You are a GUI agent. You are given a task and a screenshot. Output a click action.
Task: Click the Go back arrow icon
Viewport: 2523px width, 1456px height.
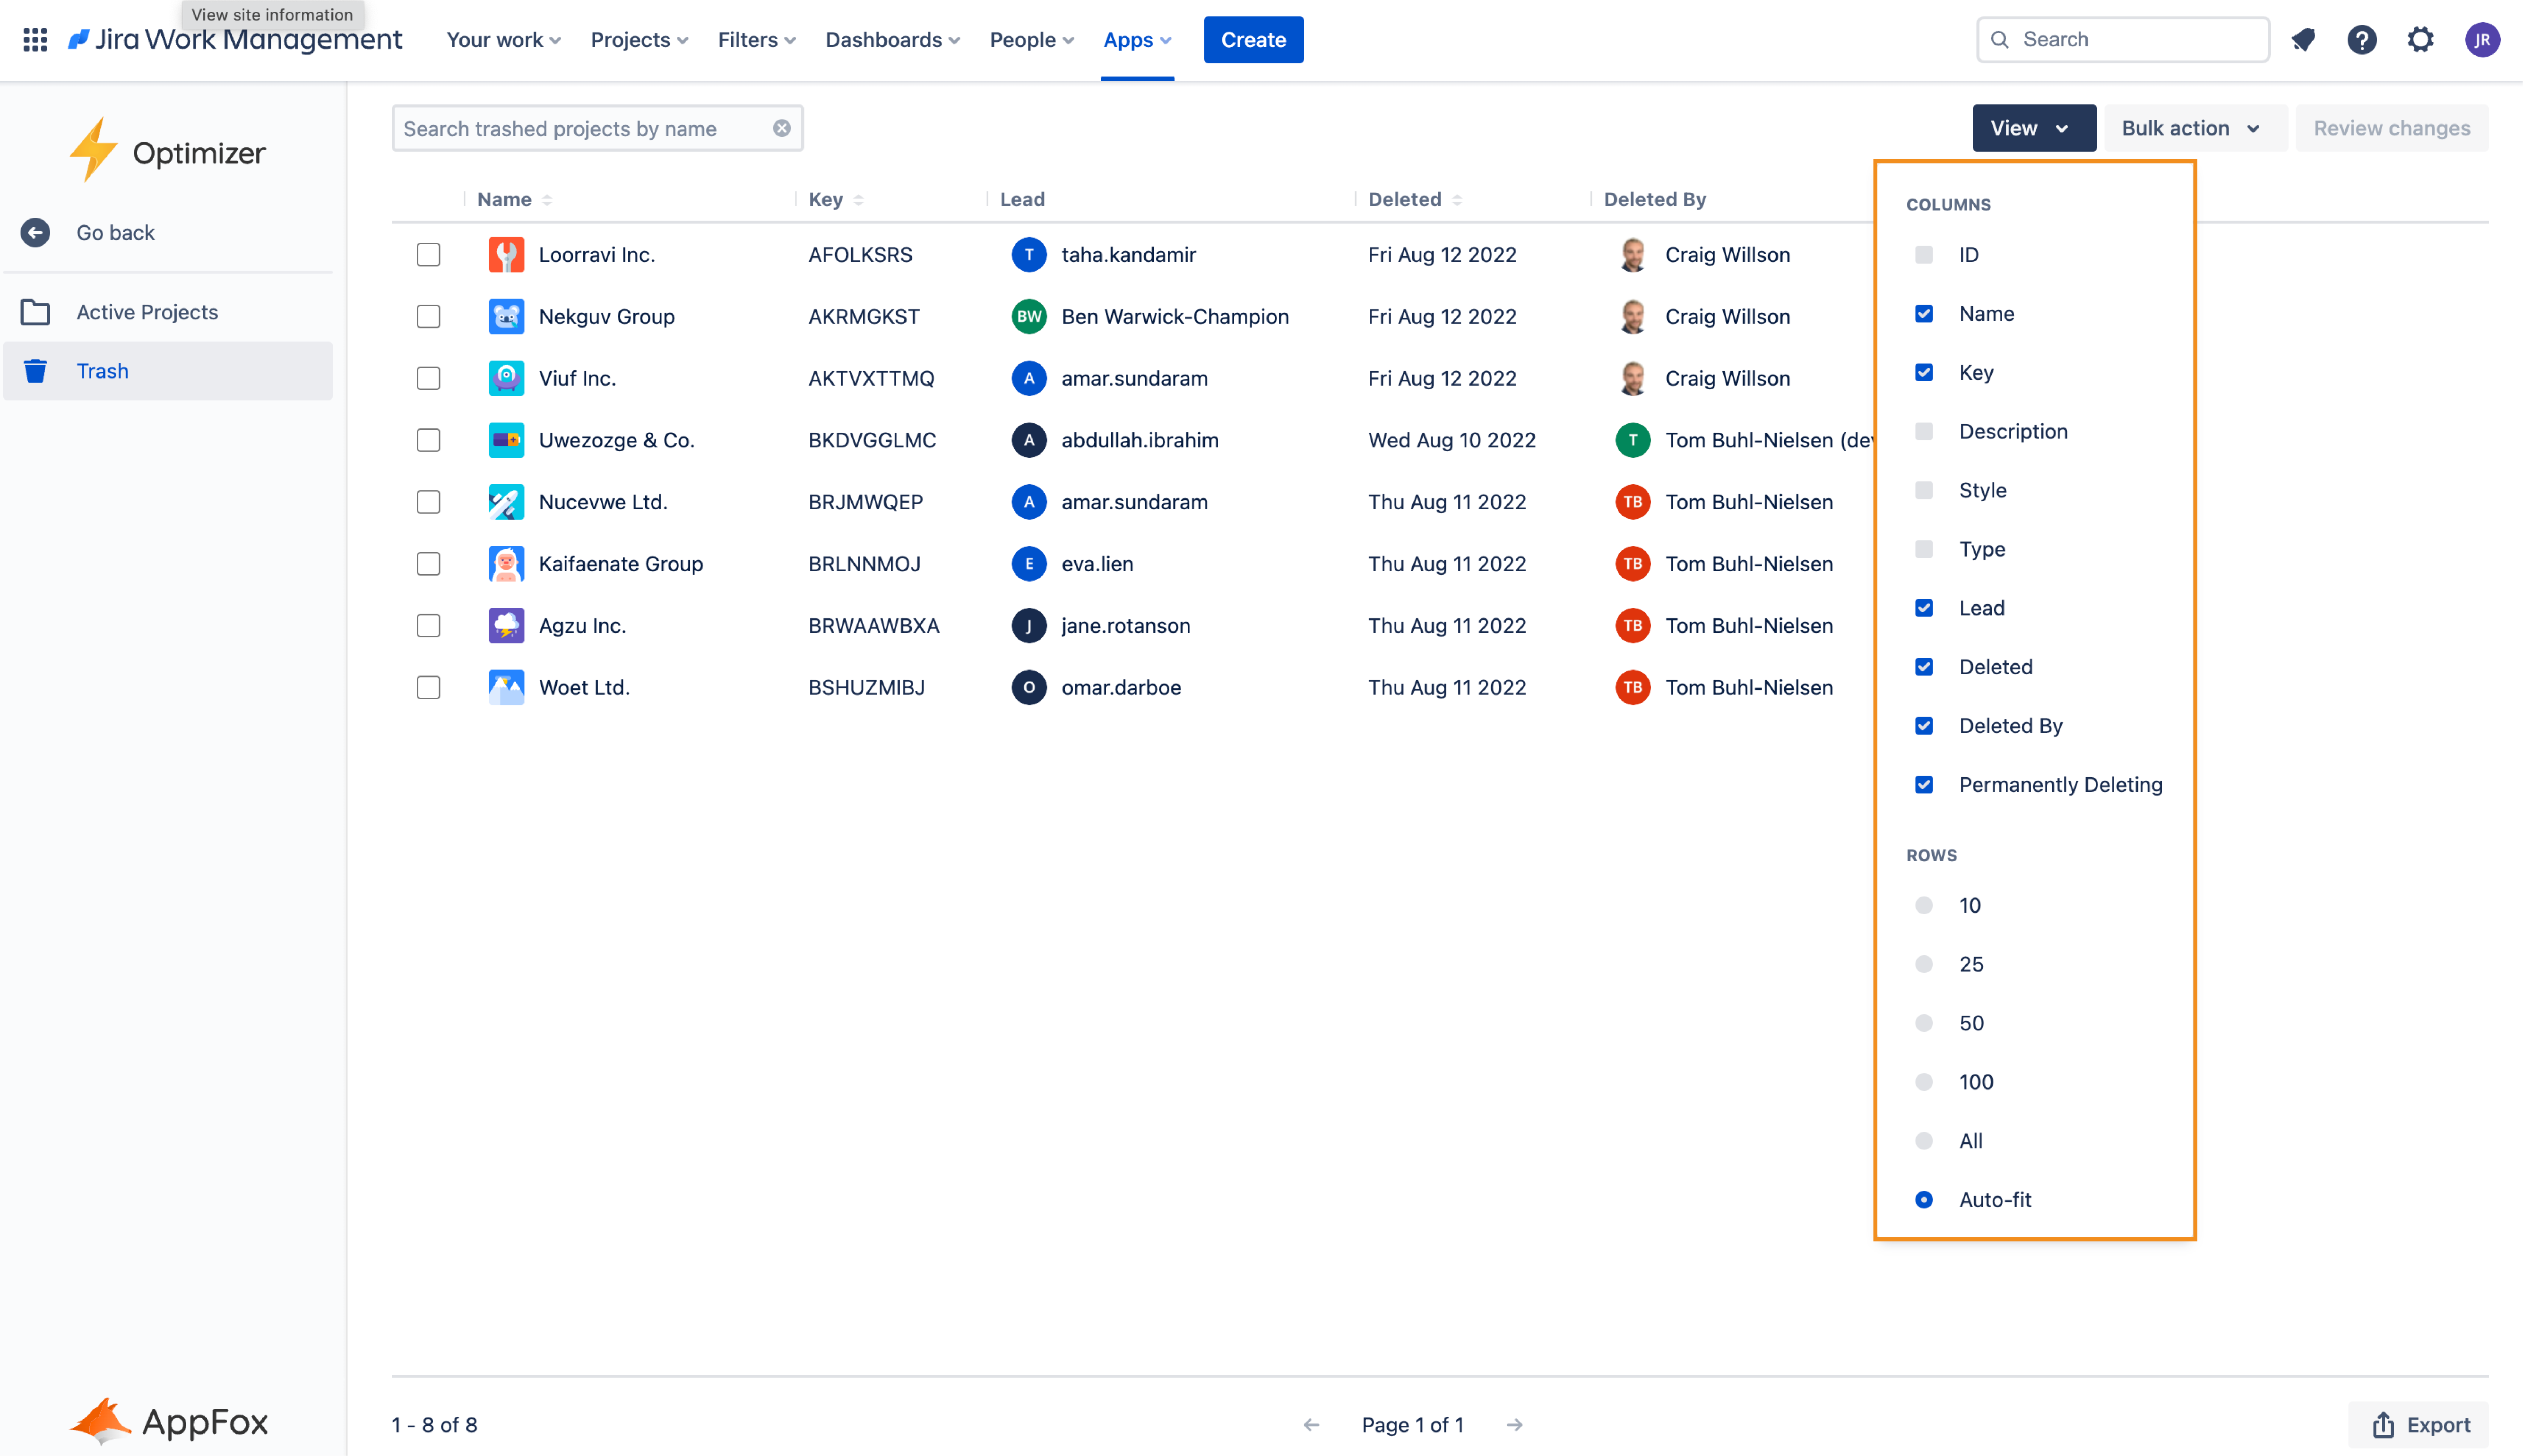pos(35,233)
